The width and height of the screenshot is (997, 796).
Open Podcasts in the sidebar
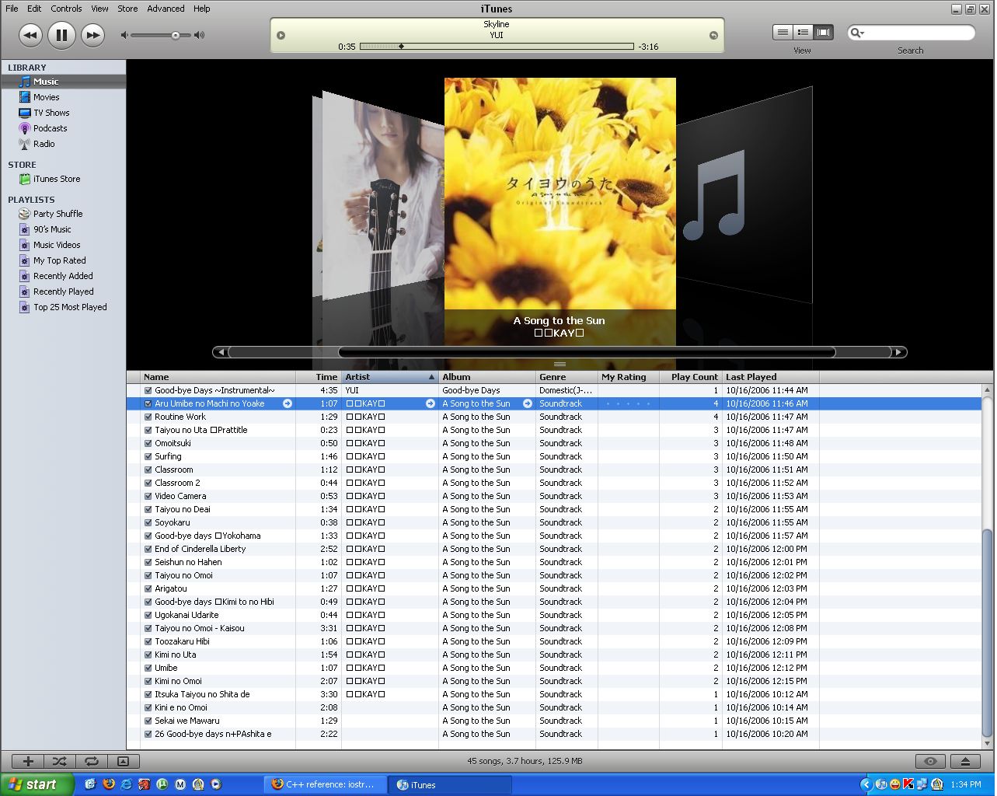[x=50, y=128]
